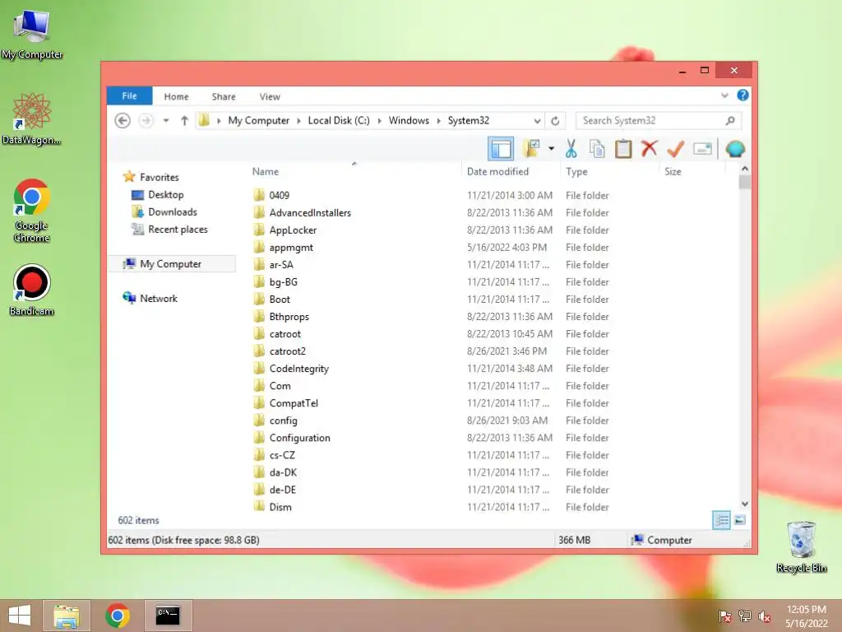The width and height of the screenshot is (842, 632).
Task: Select My Computer in the address path
Action: [258, 120]
